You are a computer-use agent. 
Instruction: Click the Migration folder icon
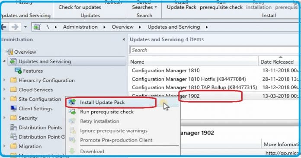[x=13, y=146]
